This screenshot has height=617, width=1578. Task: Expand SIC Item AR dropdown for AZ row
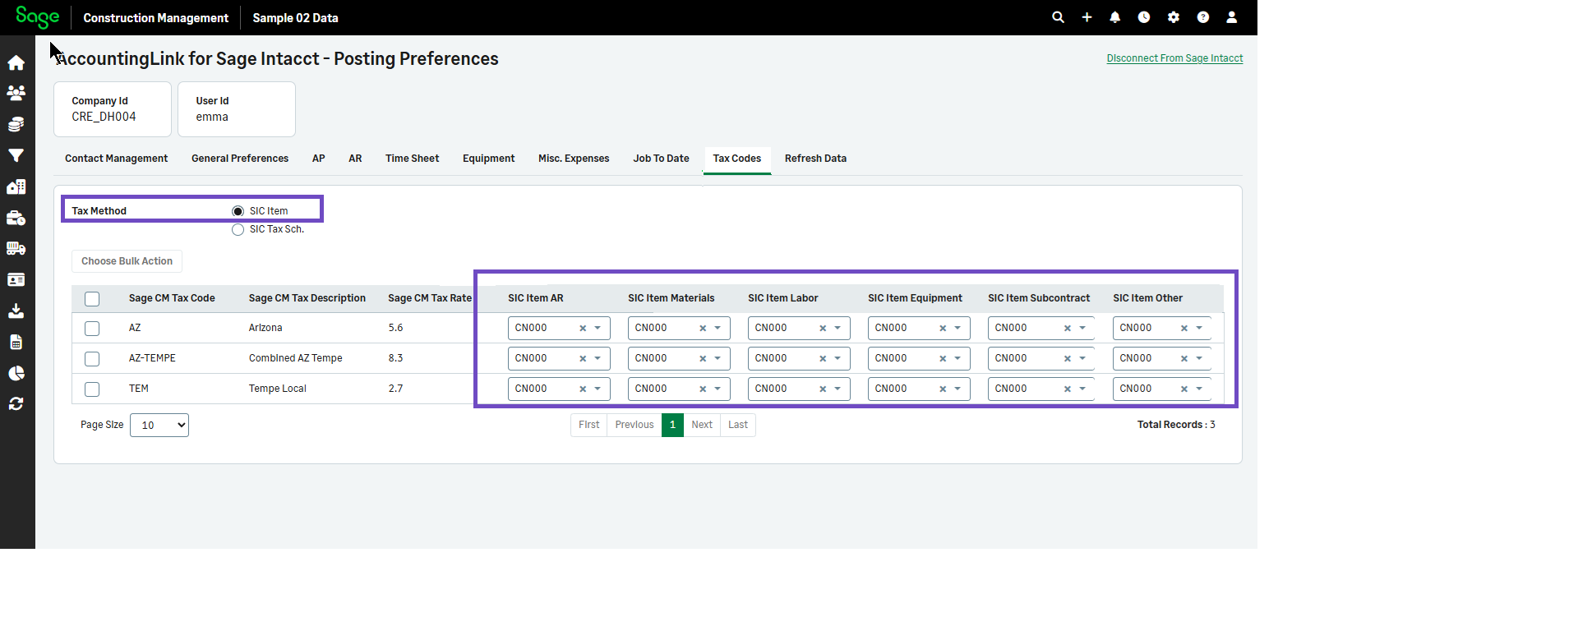(598, 328)
